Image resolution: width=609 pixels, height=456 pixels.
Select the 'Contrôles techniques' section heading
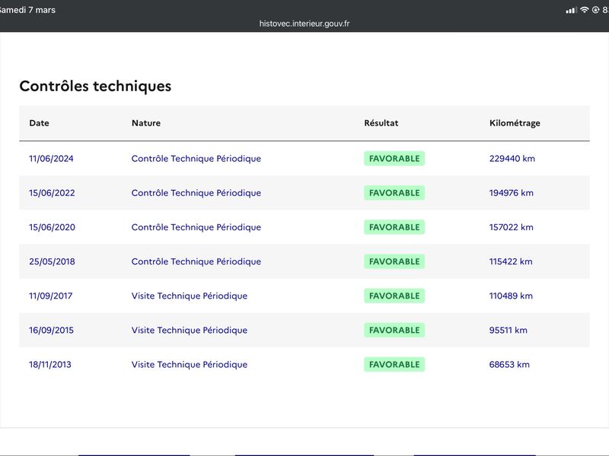(95, 86)
